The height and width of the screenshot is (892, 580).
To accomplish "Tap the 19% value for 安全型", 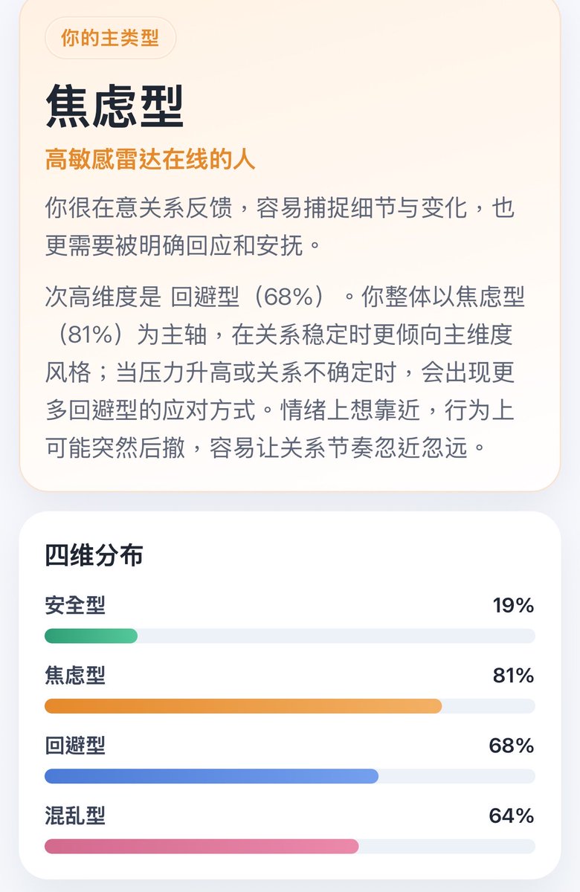I will (513, 606).
